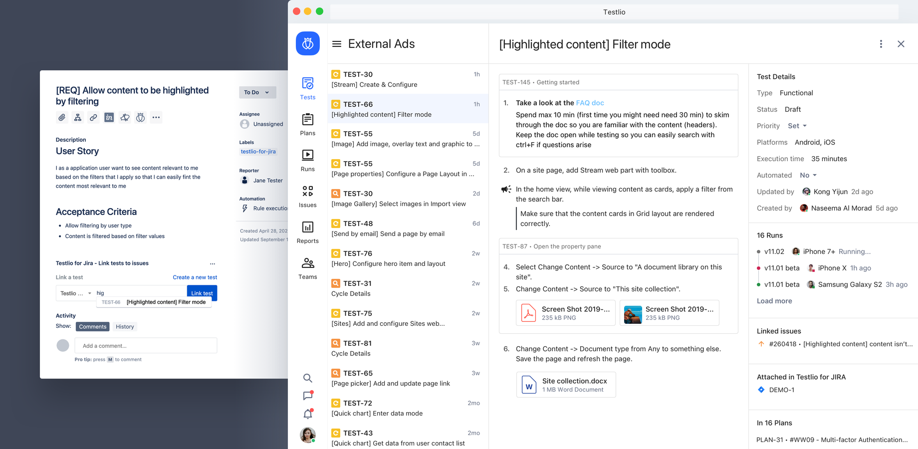Open the v11.02 iPhone 7+ running run
This screenshot has width=918, height=449.
(x=814, y=251)
